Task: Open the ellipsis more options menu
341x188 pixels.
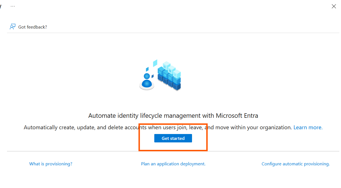Action: point(13,6)
